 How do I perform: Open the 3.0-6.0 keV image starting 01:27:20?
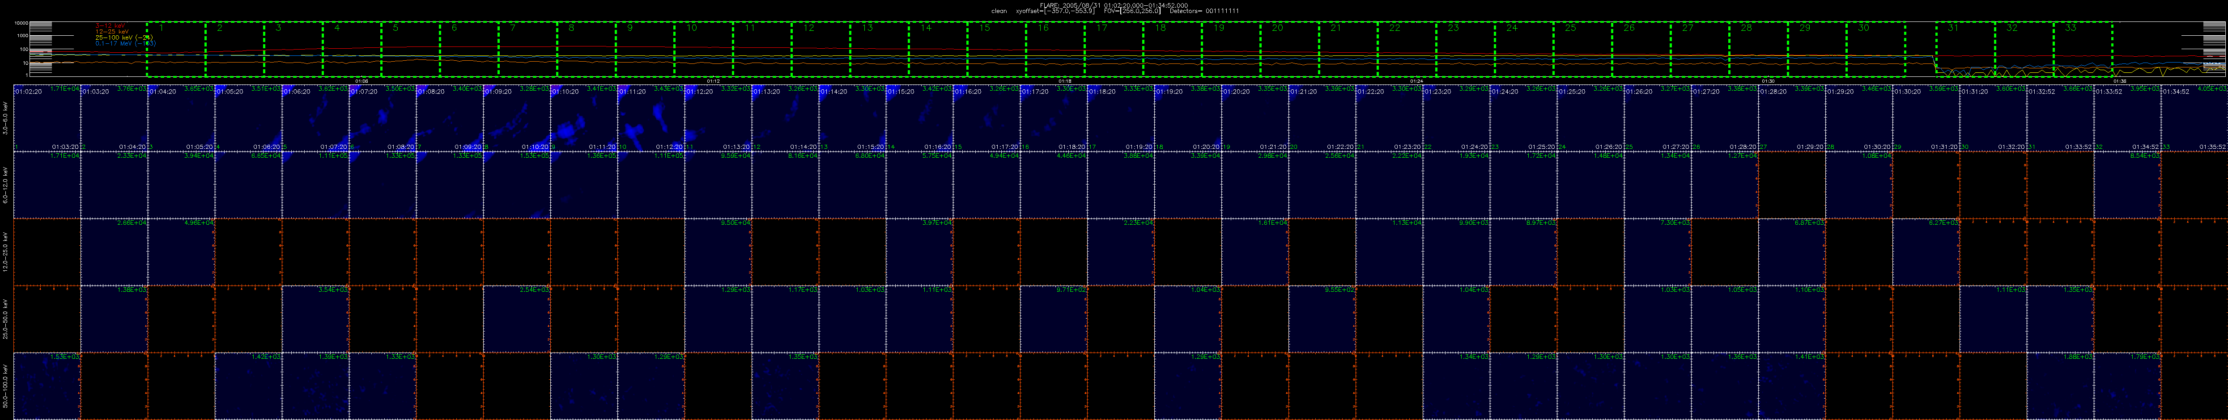(x=1726, y=118)
